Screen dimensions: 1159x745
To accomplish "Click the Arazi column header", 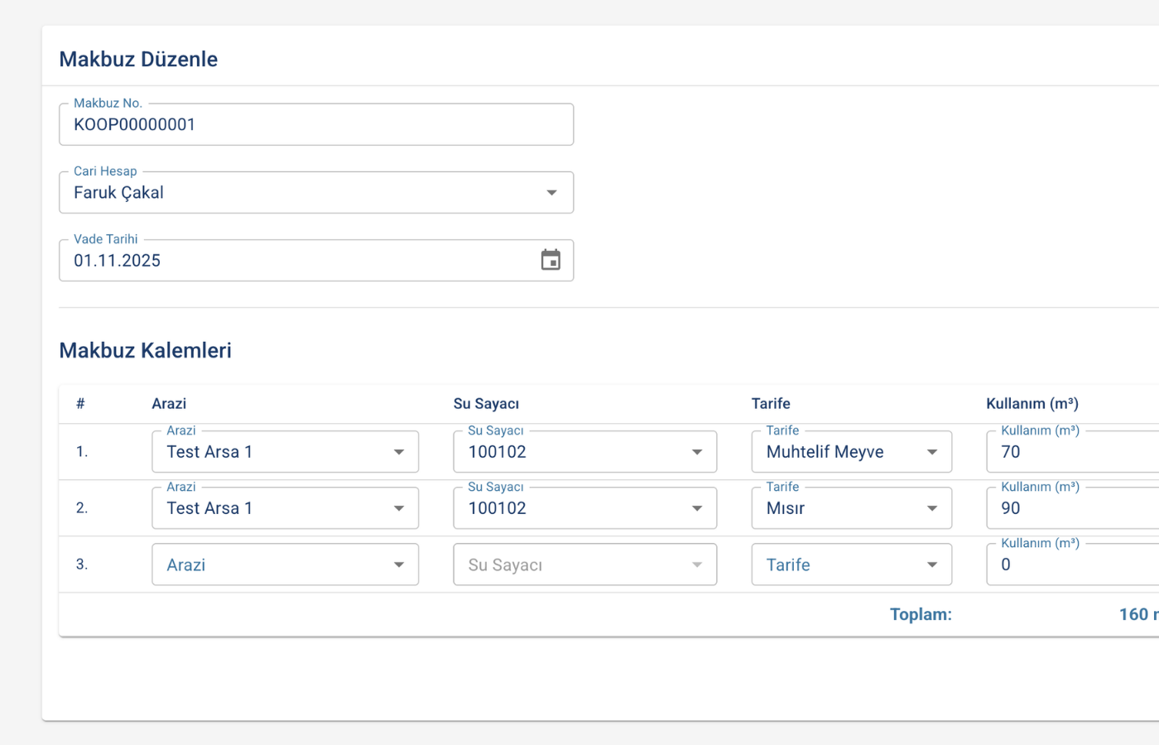I will pyautogui.click(x=169, y=404).
